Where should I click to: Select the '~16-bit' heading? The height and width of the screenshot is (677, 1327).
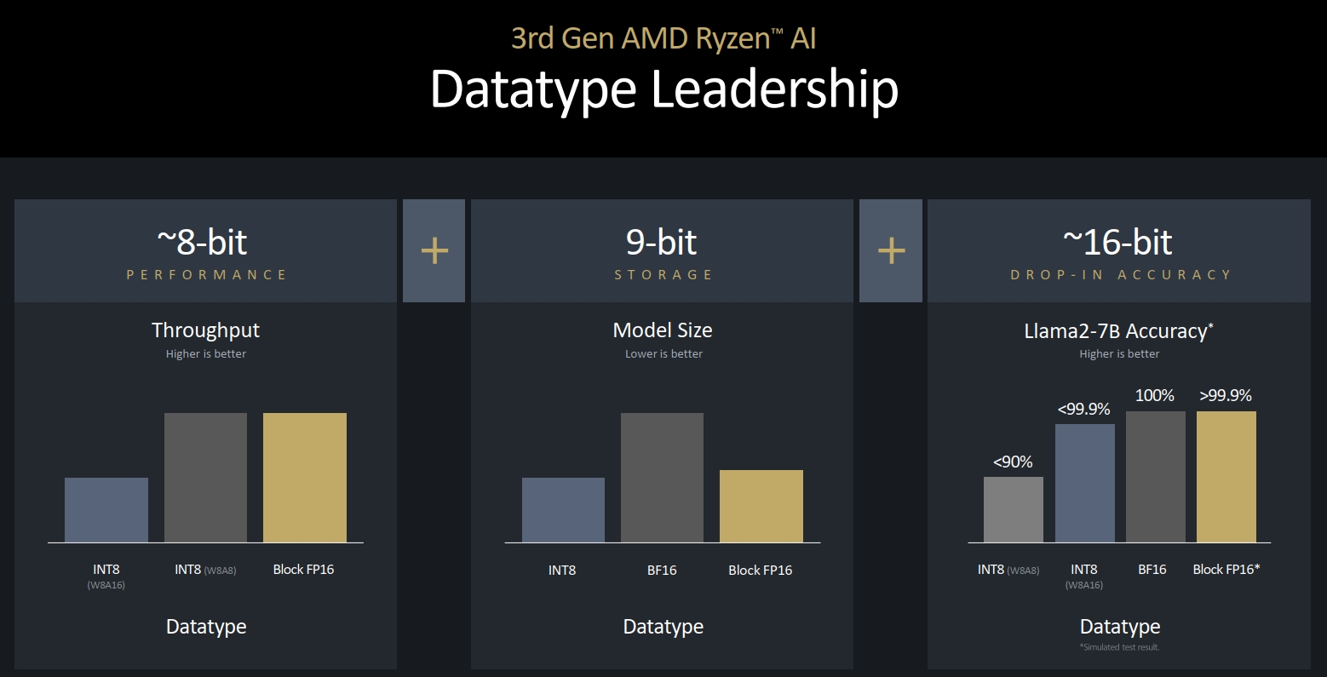(x=1117, y=243)
